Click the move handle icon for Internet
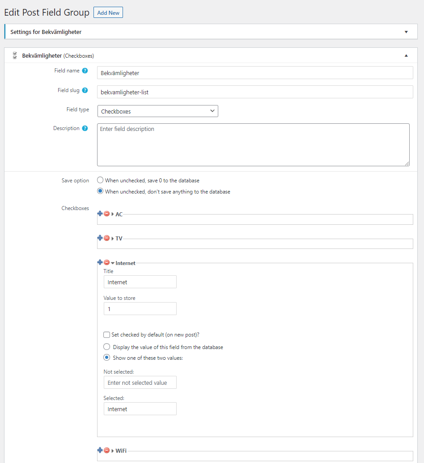 pyautogui.click(x=100, y=263)
